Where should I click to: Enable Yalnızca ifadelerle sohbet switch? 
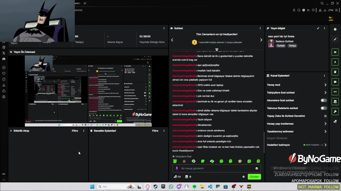pyautogui.click(x=323, y=108)
